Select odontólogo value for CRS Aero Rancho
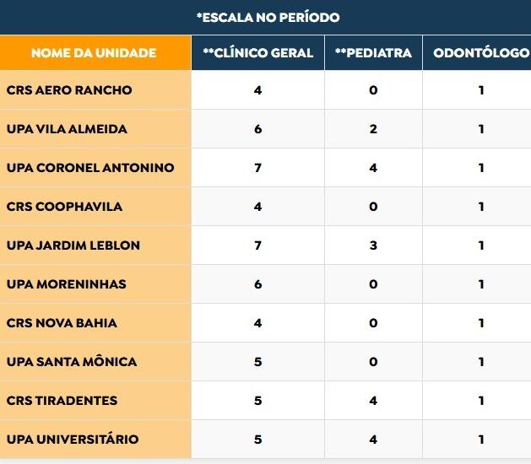The height and width of the screenshot is (464, 531). click(481, 90)
